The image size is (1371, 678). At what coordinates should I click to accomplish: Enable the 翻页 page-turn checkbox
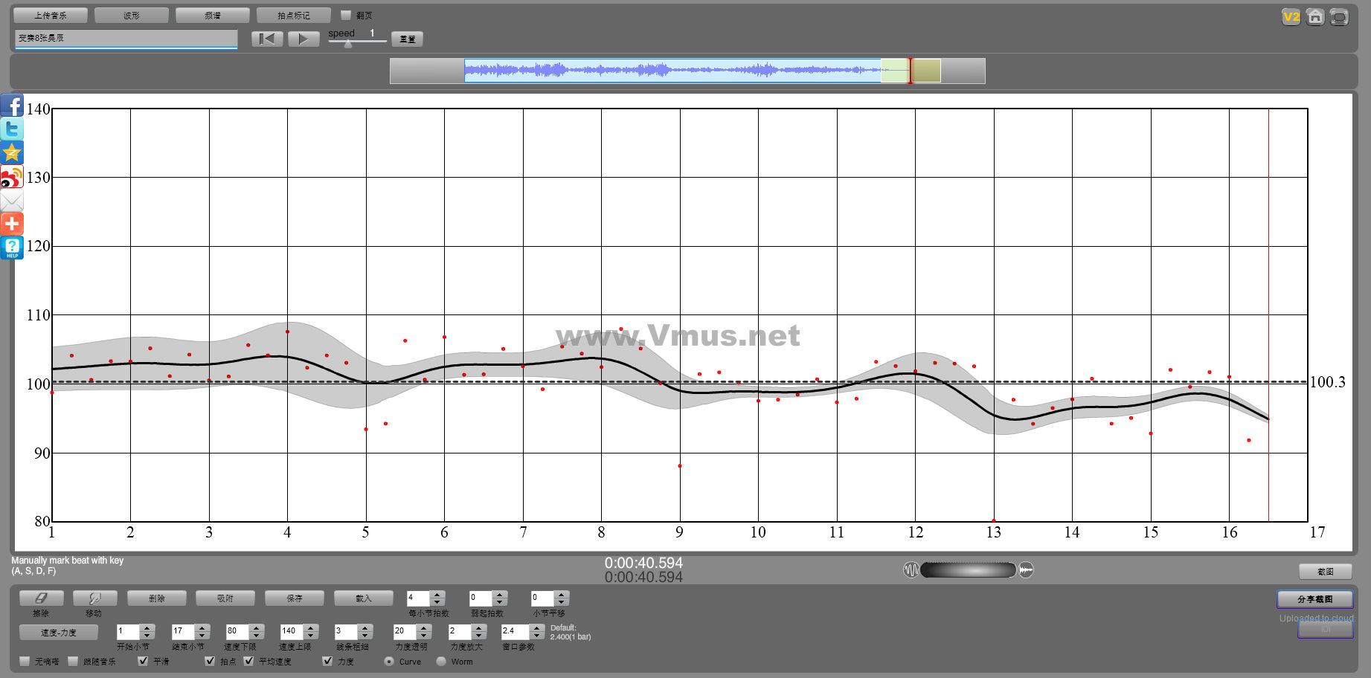[x=346, y=15]
